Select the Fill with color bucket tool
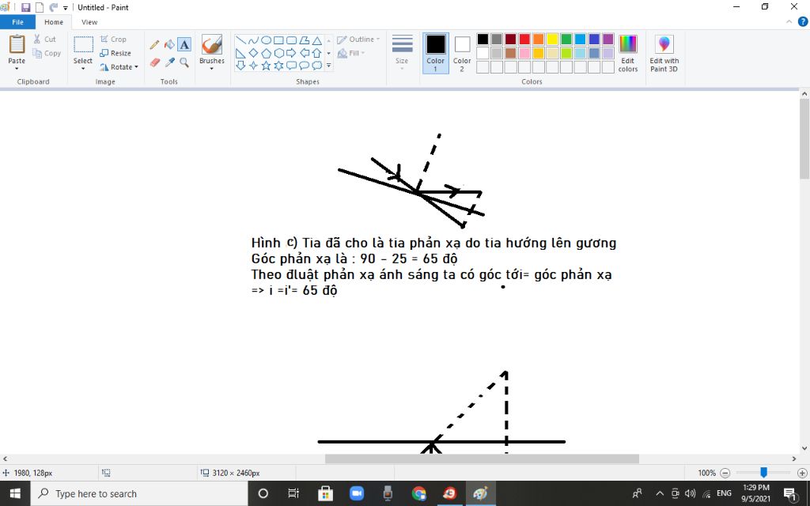The height and width of the screenshot is (506, 810). pyautogui.click(x=169, y=45)
